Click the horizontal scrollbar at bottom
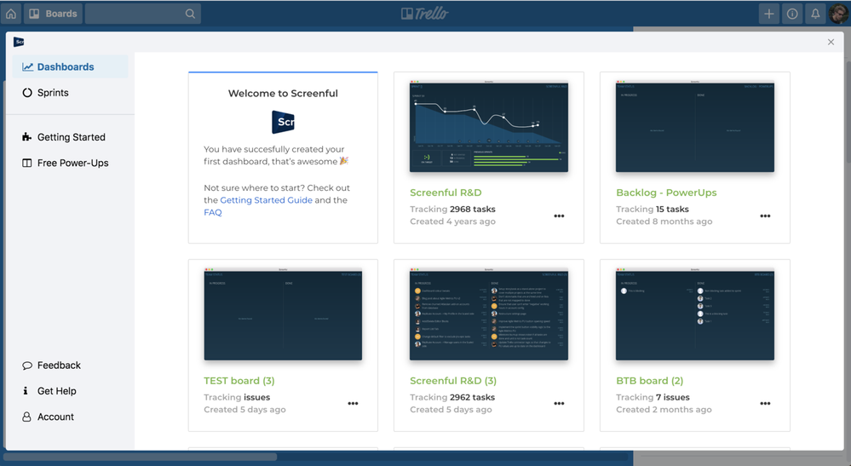Image resolution: width=851 pixels, height=466 pixels. pos(140,457)
